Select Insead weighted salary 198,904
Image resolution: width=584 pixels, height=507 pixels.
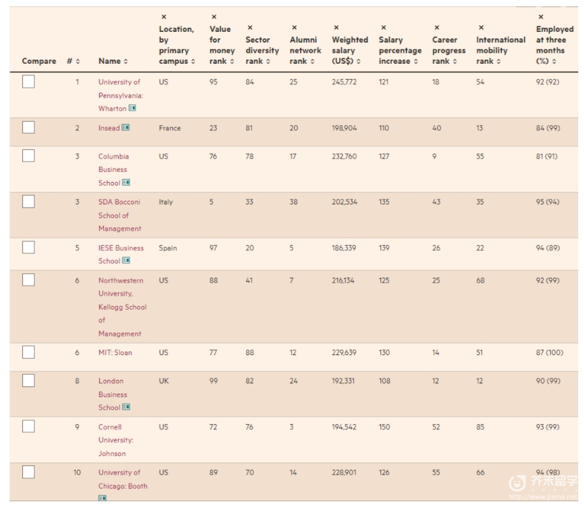tap(344, 128)
